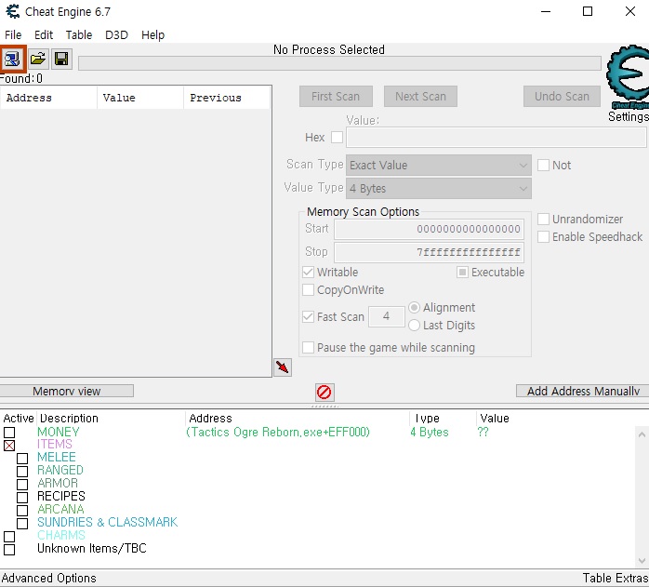
Task: Click the ?? value cell of MONEY
Action: click(x=483, y=432)
